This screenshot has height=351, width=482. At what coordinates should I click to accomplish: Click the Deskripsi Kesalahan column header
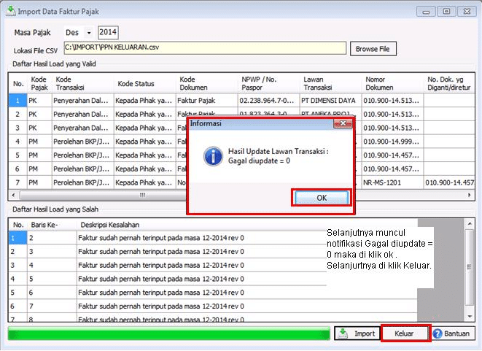(109, 224)
